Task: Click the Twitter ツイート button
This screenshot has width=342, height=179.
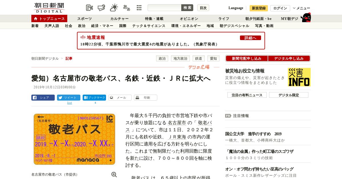Action: (x=69, y=98)
